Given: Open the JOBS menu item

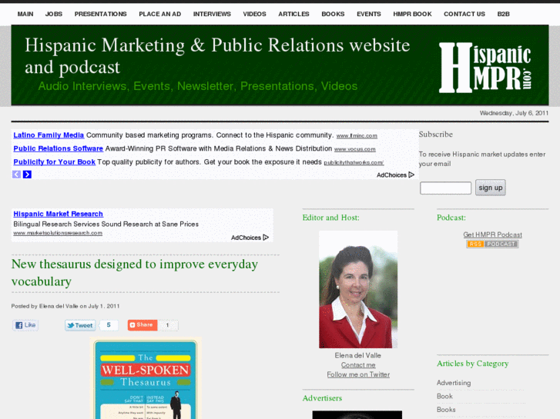Looking at the screenshot, I should pos(54,14).
